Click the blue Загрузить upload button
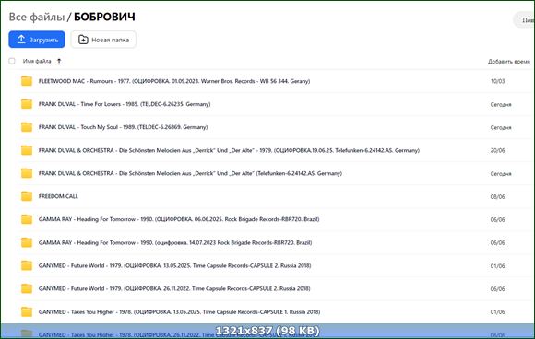This screenshot has height=339, width=535. click(37, 40)
